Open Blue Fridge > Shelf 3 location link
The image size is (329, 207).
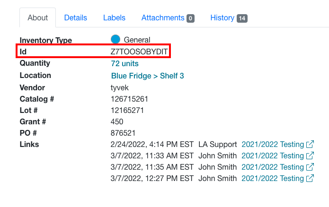147,76
